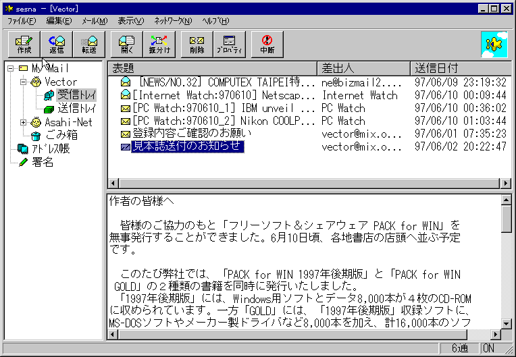Click the 返信 (reply) toolbar button
The height and width of the screenshot is (357, 516).
click(57, 45)
